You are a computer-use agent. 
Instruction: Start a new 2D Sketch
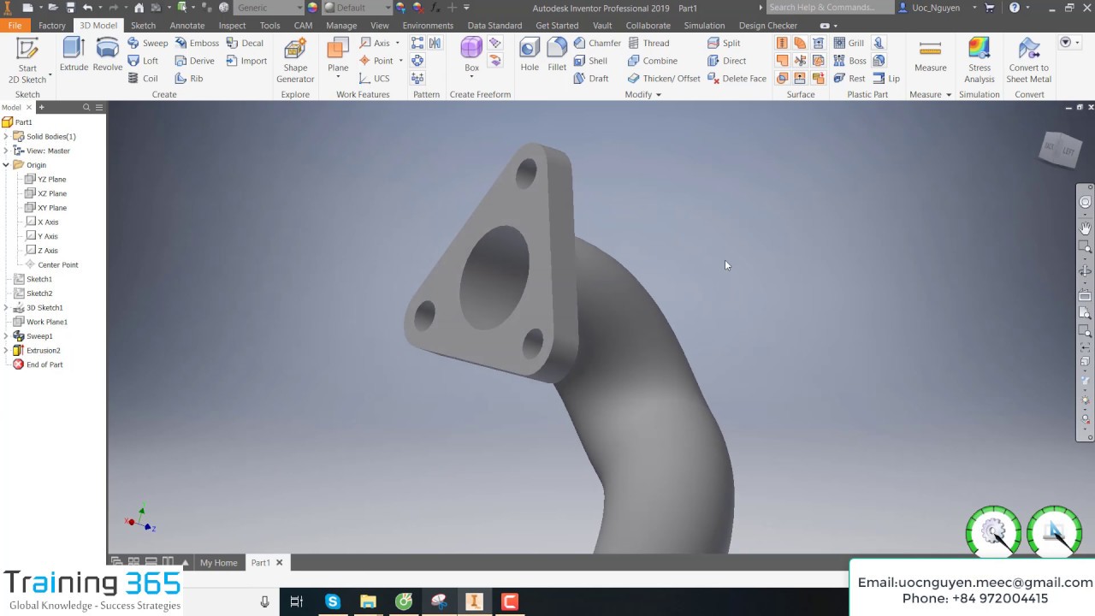click(x=27, y=60)
